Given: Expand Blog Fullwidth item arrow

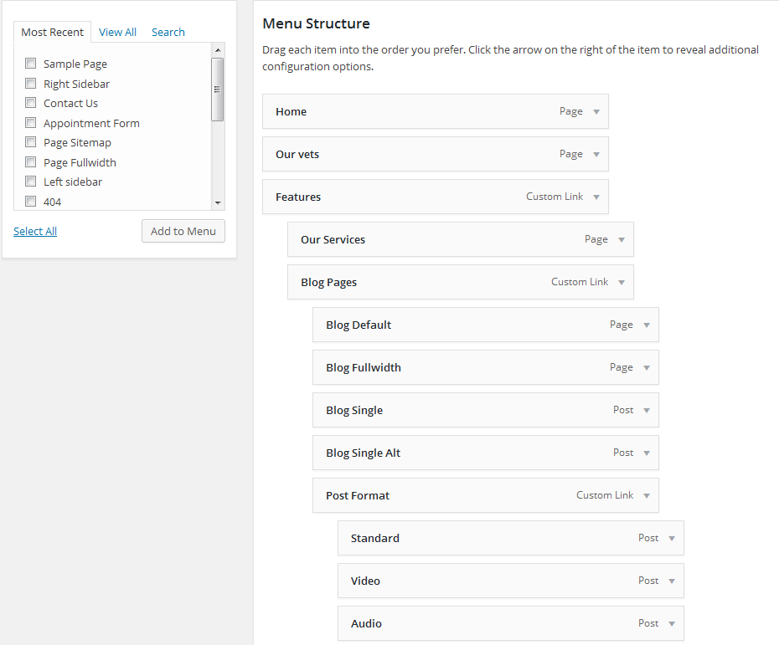Looking at the screenshot, I should 647,367.
